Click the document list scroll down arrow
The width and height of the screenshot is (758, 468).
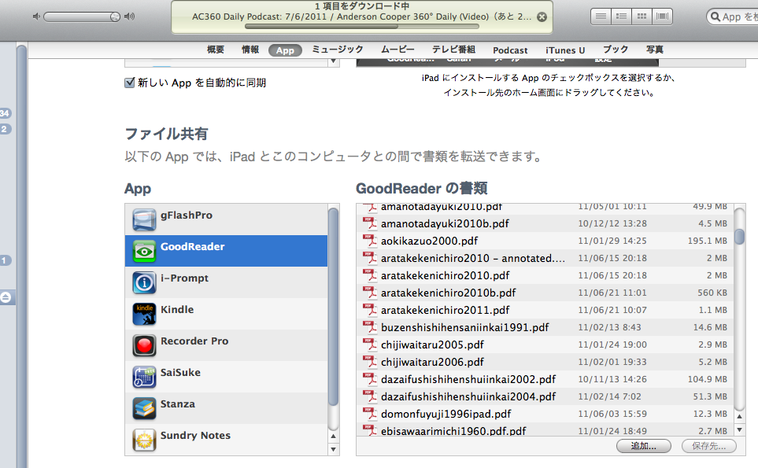tap(740, 429)
